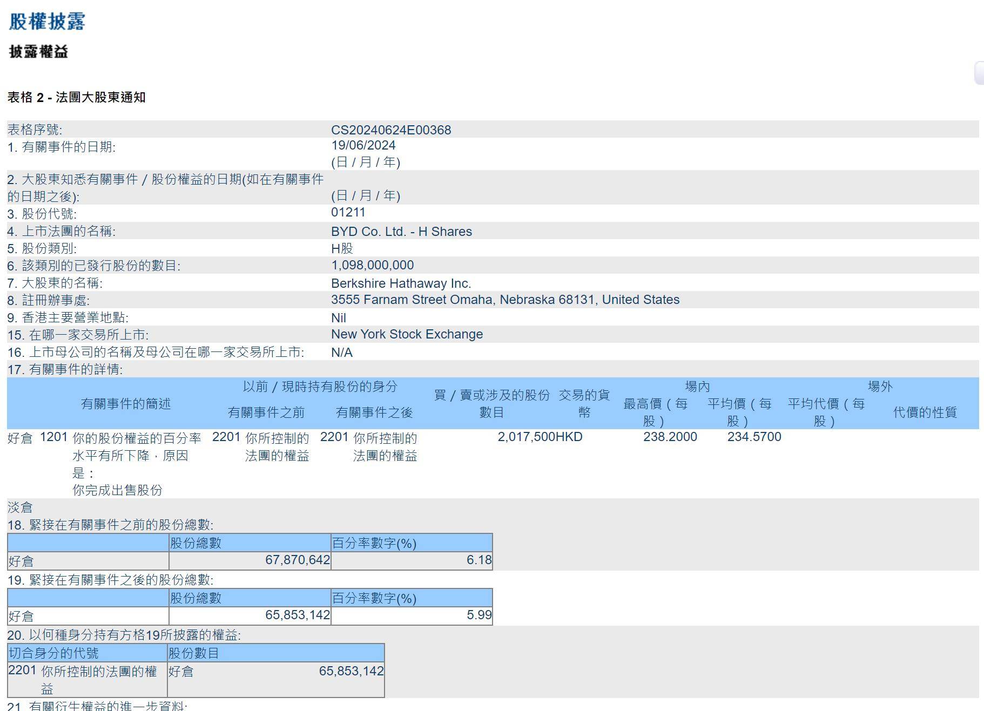Select the 3555 Farnam Street Omaha address
The height and width of the screenshot is (711, 984).
[505, 300]
